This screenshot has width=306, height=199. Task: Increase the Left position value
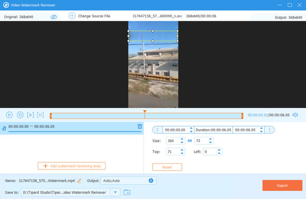click(219, 150)
